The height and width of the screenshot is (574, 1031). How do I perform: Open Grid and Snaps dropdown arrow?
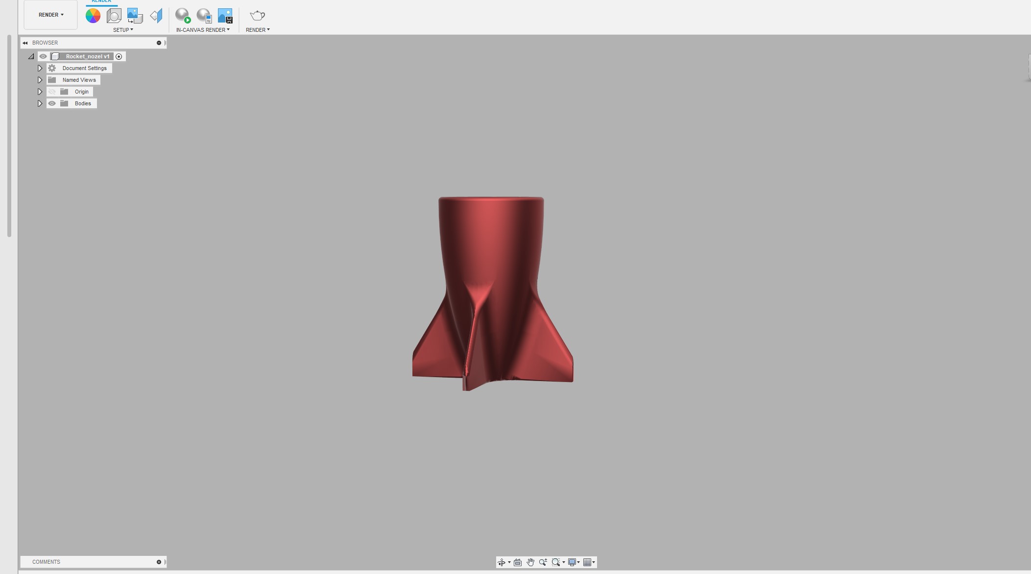pos(594,562)
